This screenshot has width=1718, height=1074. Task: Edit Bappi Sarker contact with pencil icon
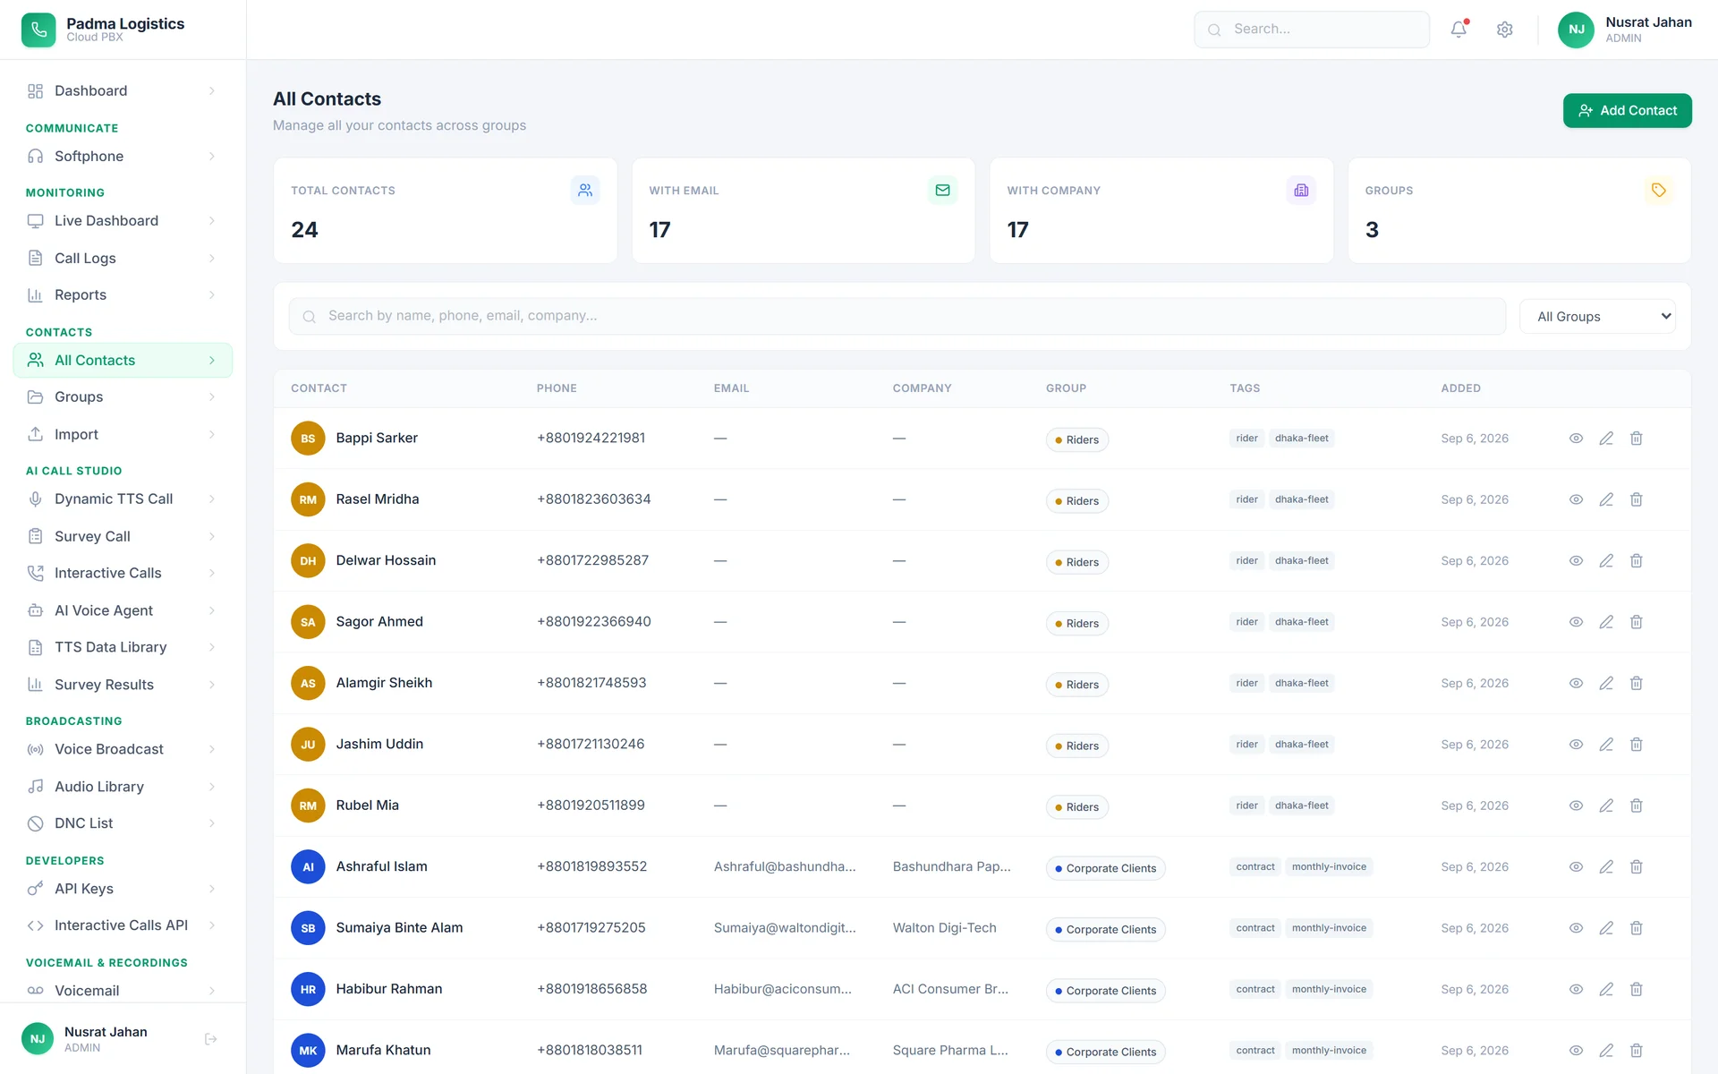coord(1606,439)
